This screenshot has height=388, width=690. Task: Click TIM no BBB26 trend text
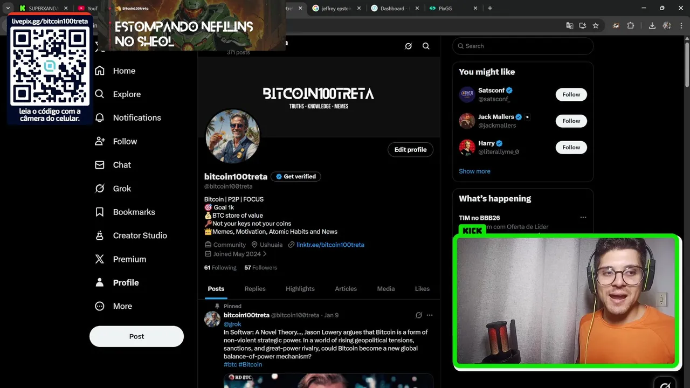point(479,218)
